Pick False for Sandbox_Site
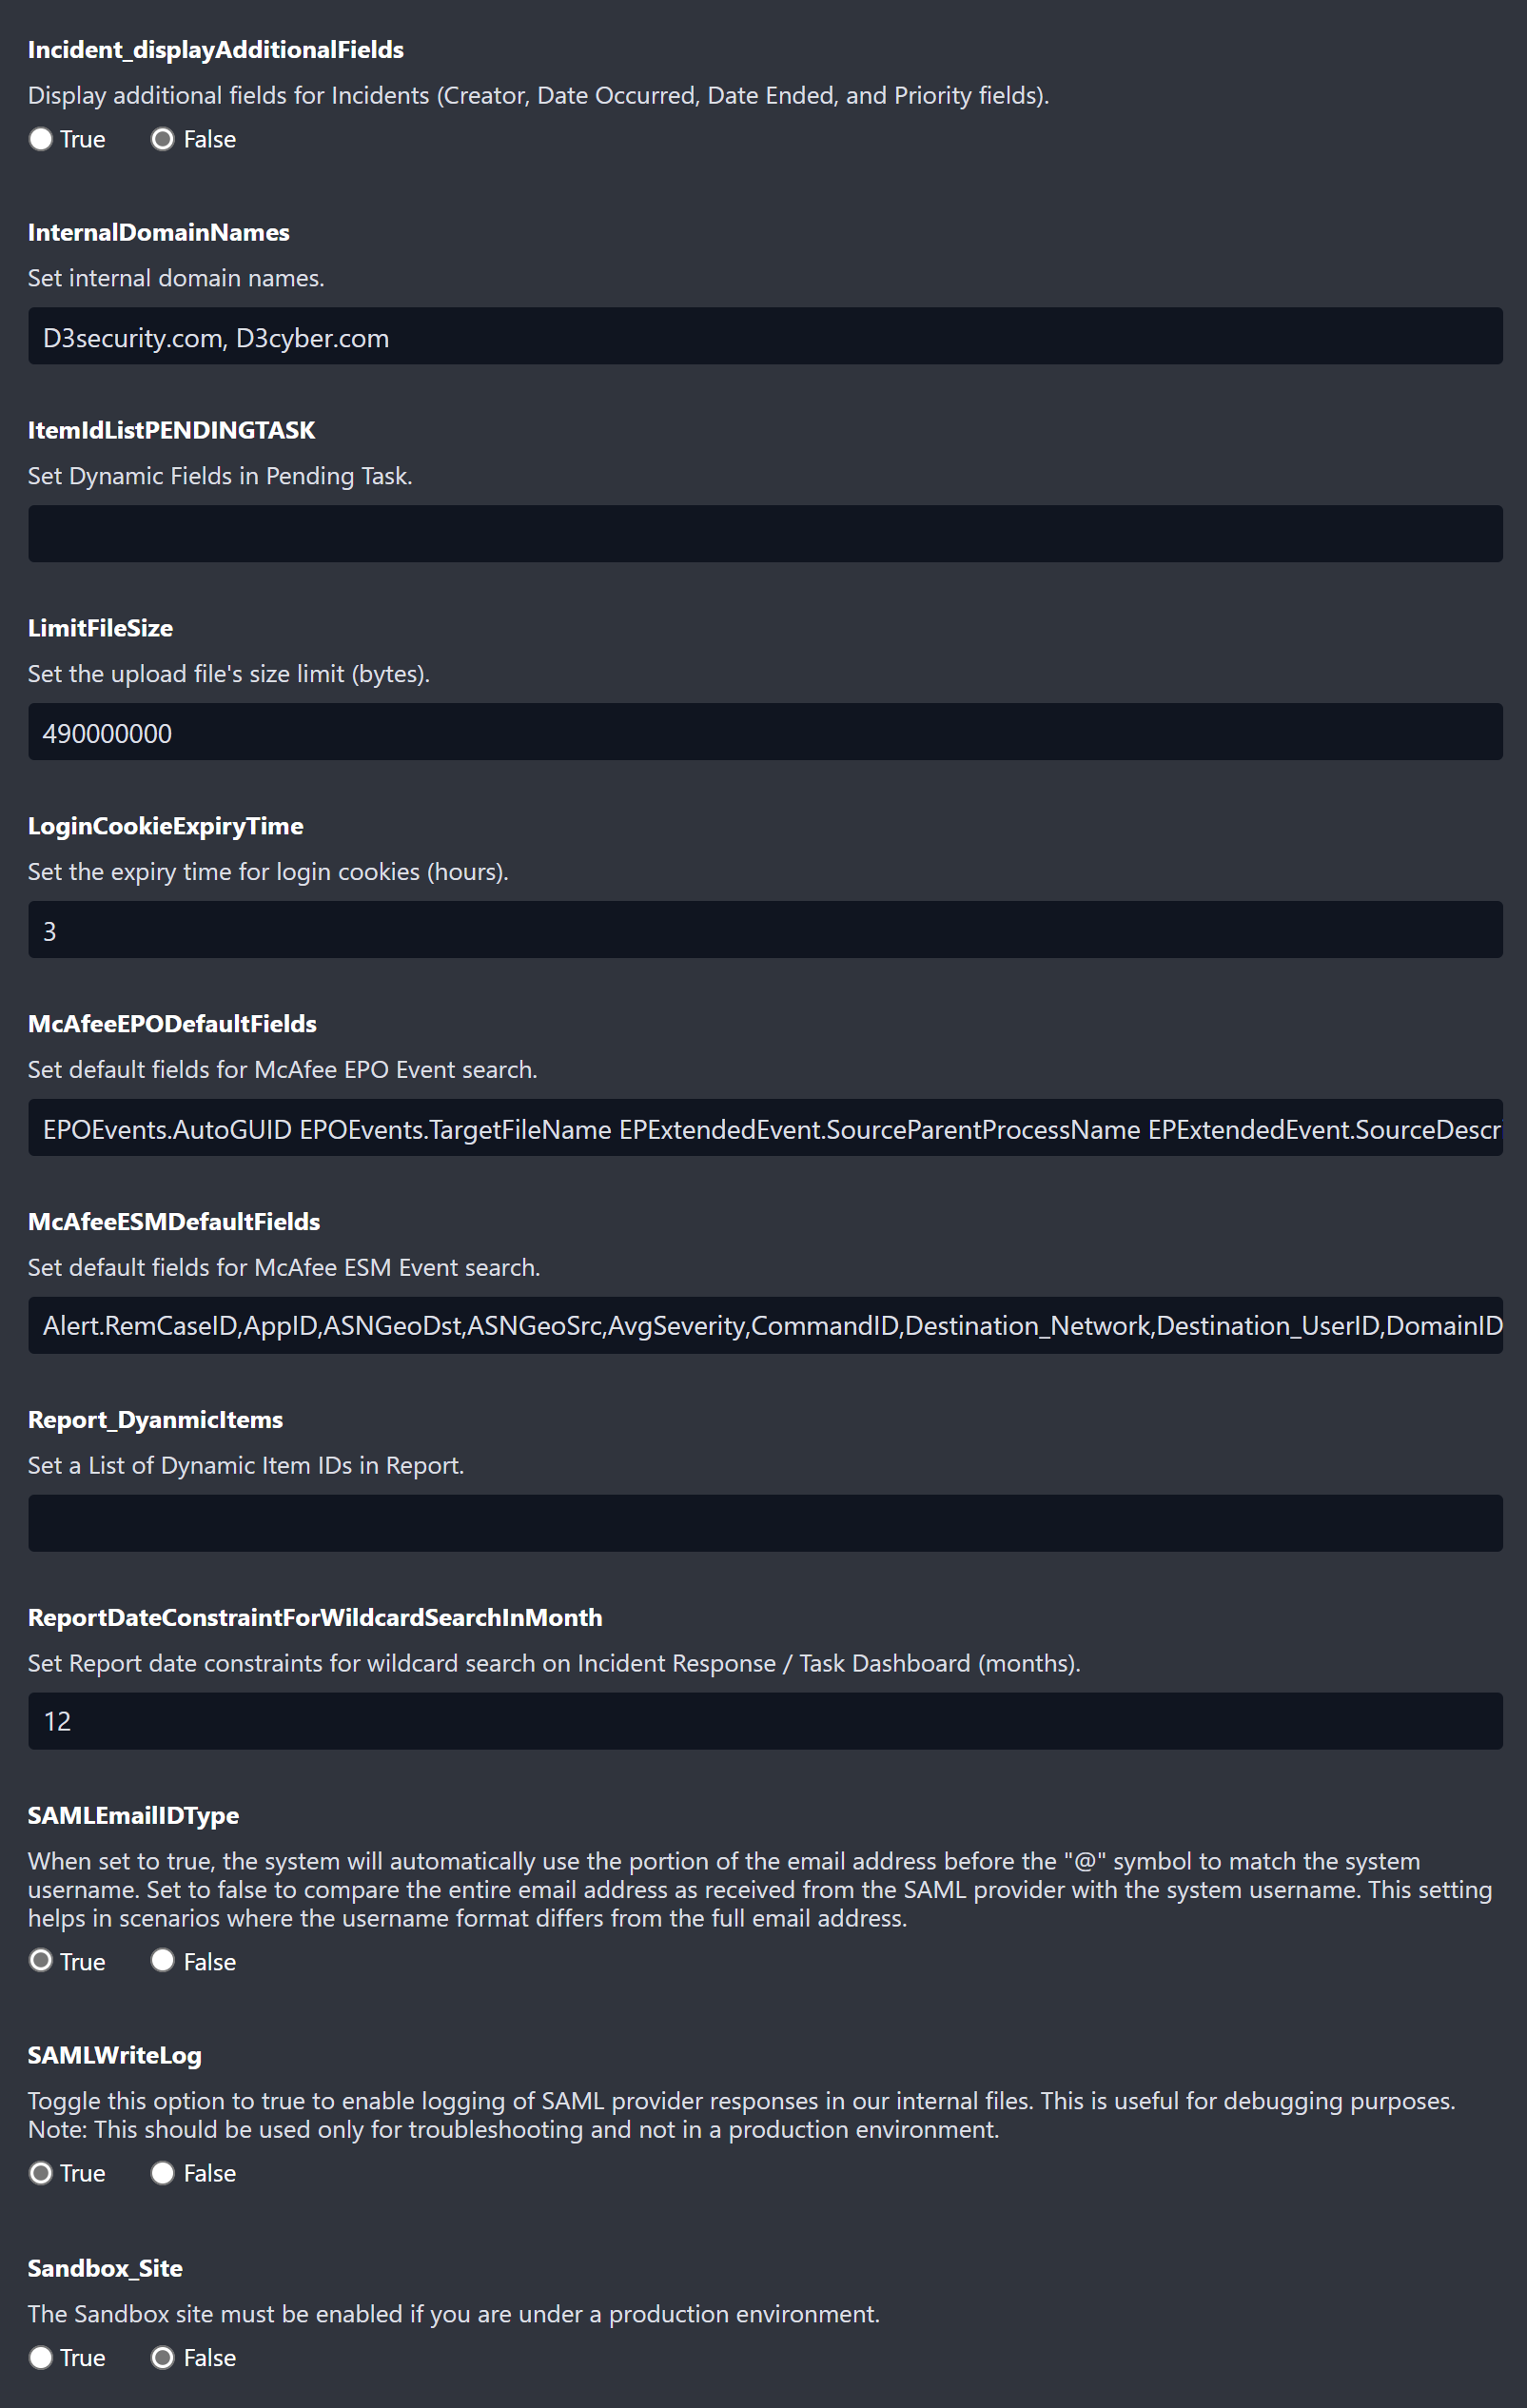1527x2408 pixels. click(162, 2357)
